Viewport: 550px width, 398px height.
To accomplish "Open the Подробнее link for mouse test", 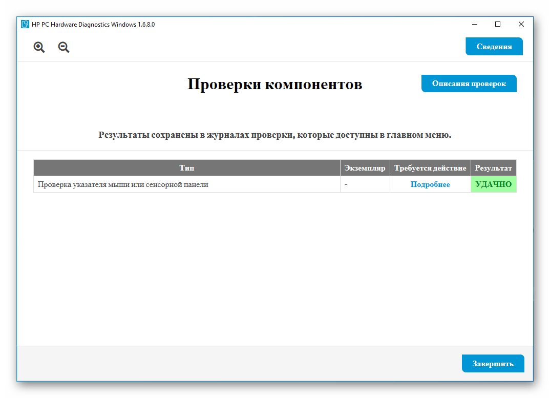I will (430, 184).
